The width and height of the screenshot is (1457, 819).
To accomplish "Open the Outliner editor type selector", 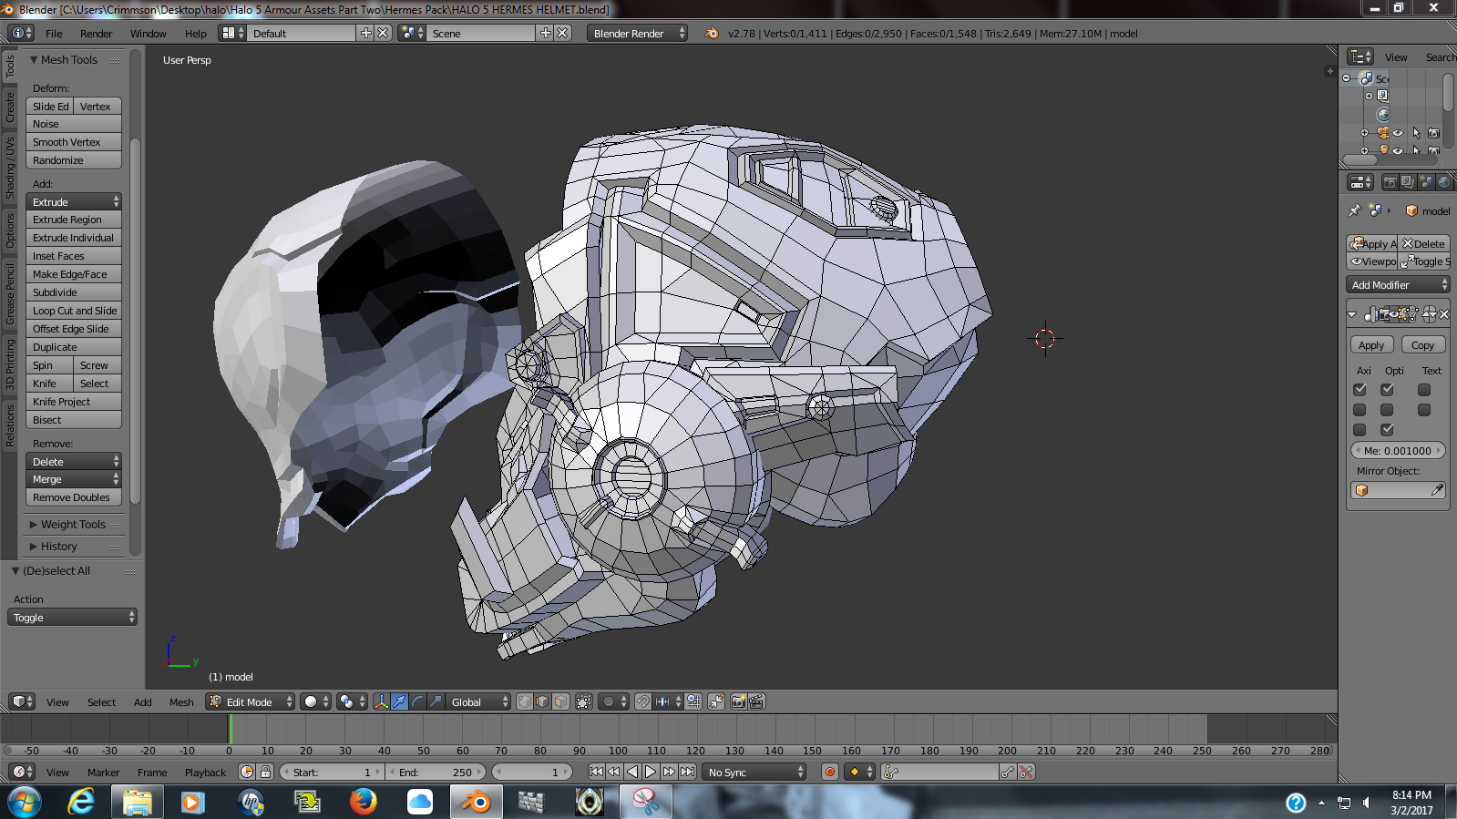I will click(1360, 56).
